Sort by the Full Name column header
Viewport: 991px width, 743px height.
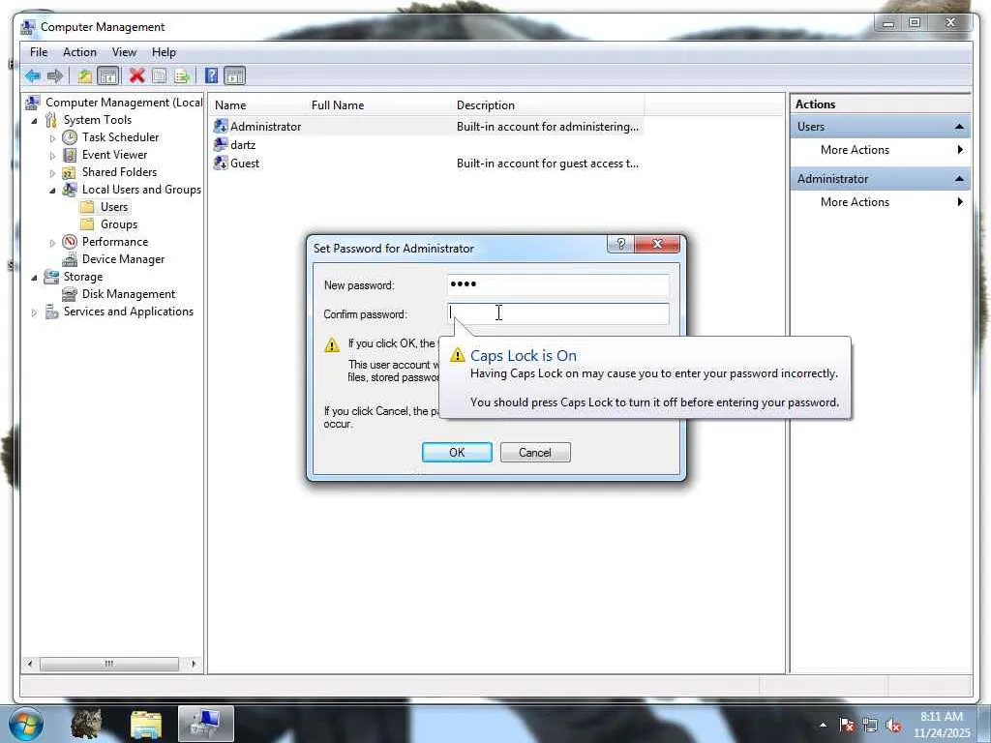pos(380,105)
